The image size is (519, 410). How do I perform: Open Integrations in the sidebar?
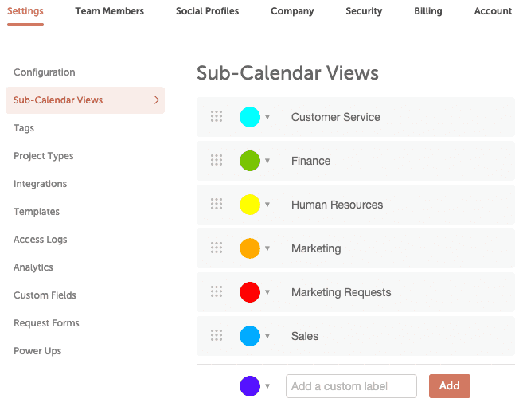coord(40,184)
